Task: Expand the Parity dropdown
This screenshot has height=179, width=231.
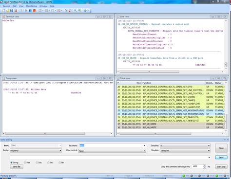Action: (60, 151)
